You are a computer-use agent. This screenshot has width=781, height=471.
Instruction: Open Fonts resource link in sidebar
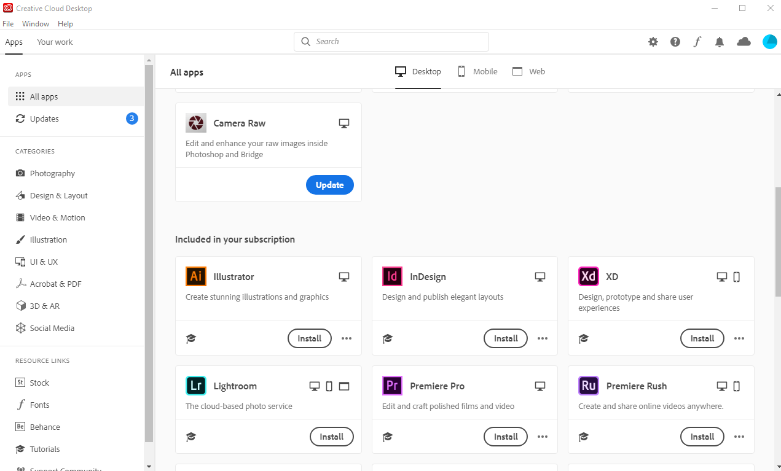[76, 405]
